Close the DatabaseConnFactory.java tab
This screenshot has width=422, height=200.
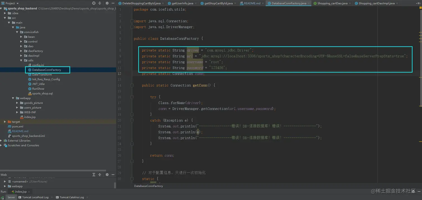(309, 3)
